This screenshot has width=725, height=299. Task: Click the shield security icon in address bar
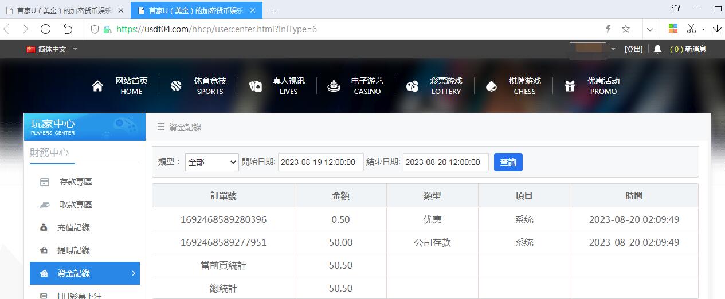pyautogui.click(x=95, y=29)
